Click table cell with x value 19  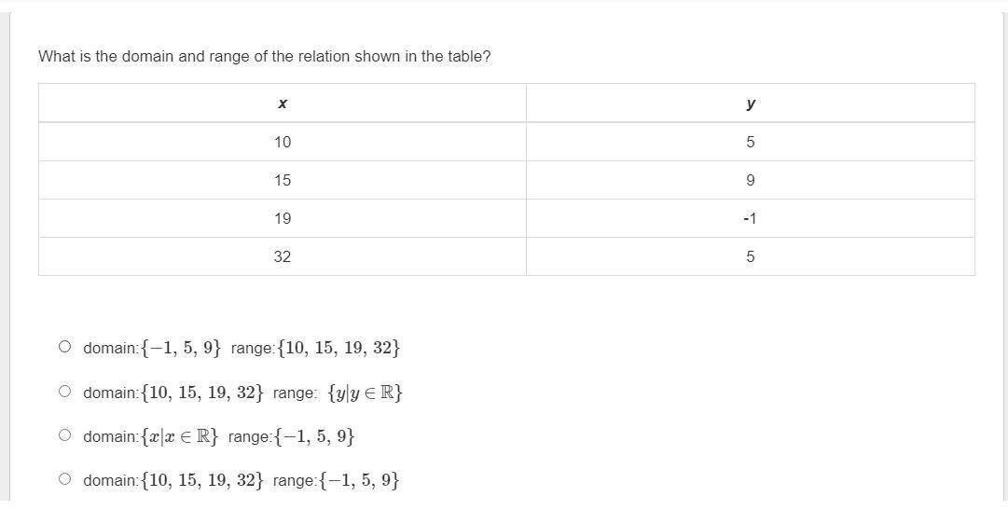[283, 218]
